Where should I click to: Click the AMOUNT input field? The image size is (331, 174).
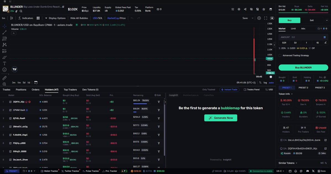[x=303, y=37]
